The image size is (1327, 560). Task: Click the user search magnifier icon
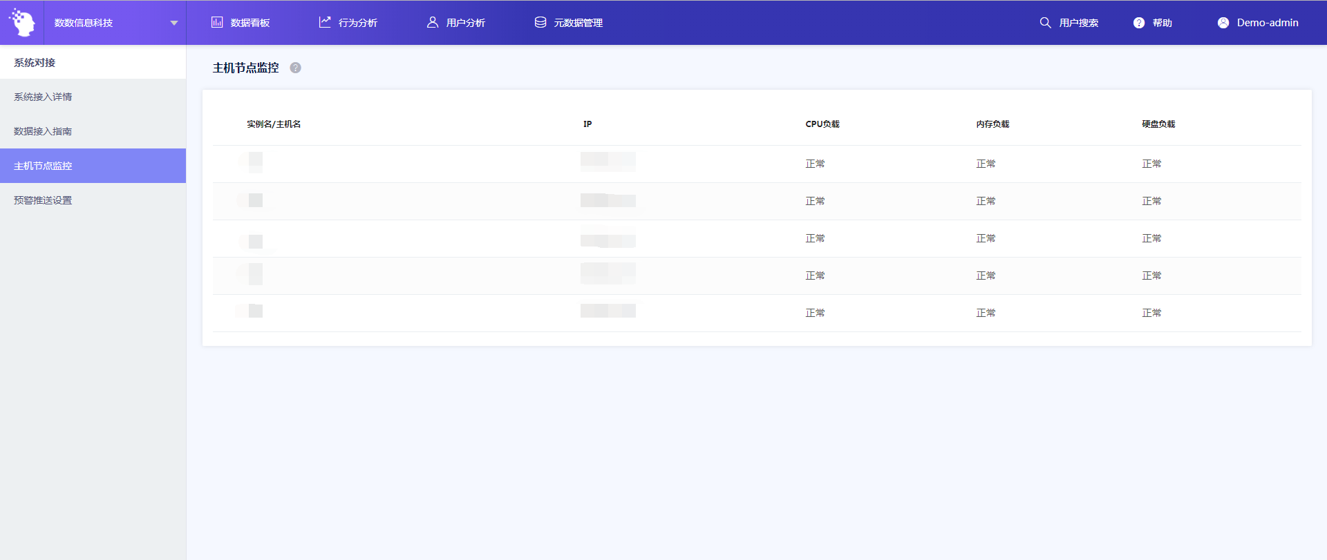[1045, 23]
